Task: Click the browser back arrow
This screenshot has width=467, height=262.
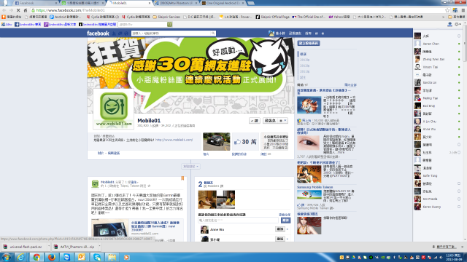Action: 4,10
